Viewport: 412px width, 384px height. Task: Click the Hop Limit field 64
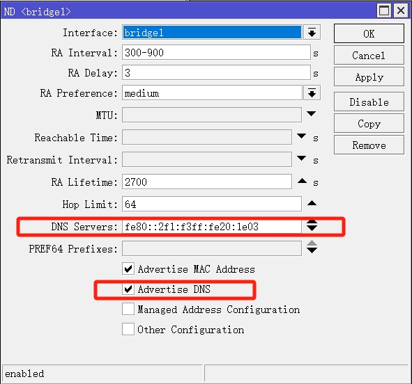[x=212, y=204]
